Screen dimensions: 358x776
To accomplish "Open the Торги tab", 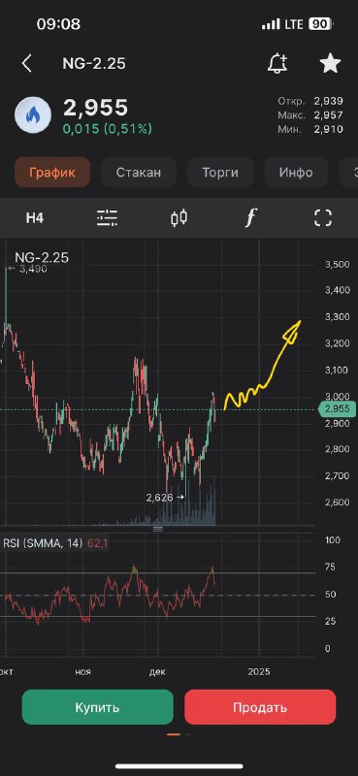I will tap(220, 173).
